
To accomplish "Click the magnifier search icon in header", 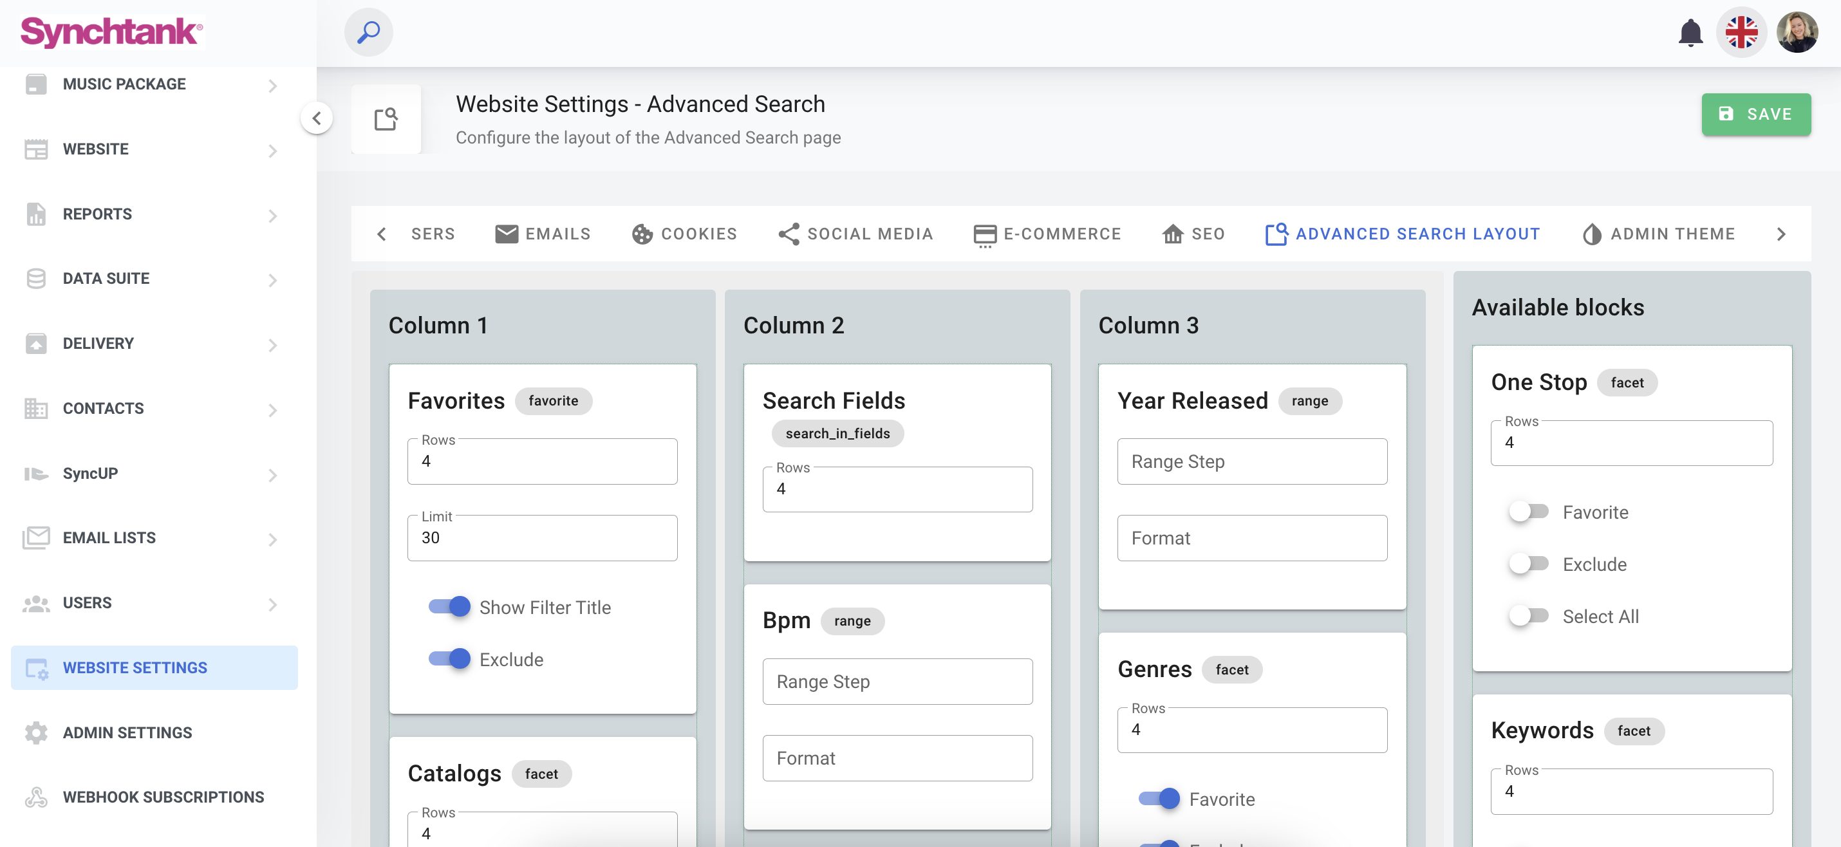I will pos(368,32).
